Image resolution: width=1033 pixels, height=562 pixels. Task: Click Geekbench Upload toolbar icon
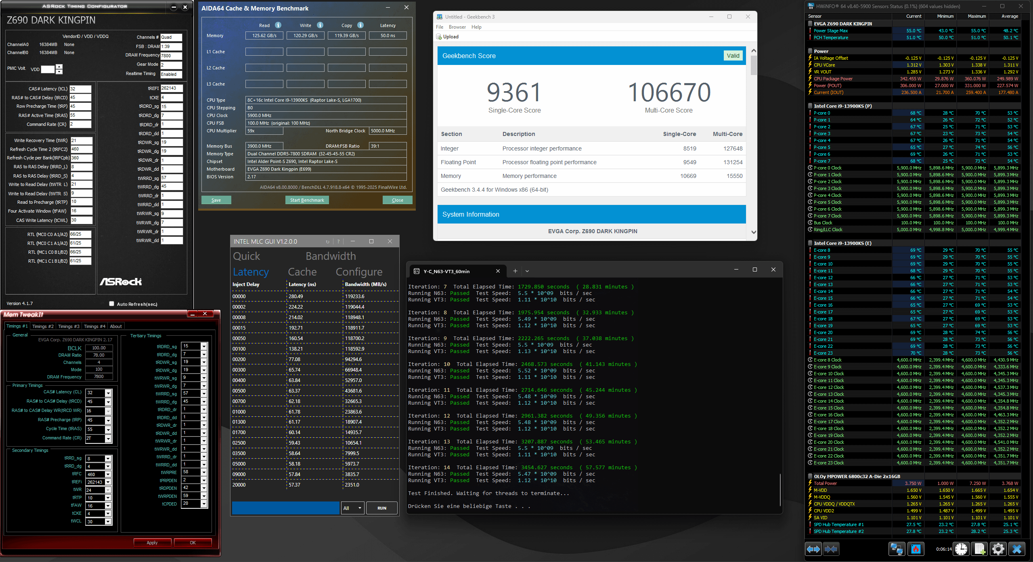(439, 37)
